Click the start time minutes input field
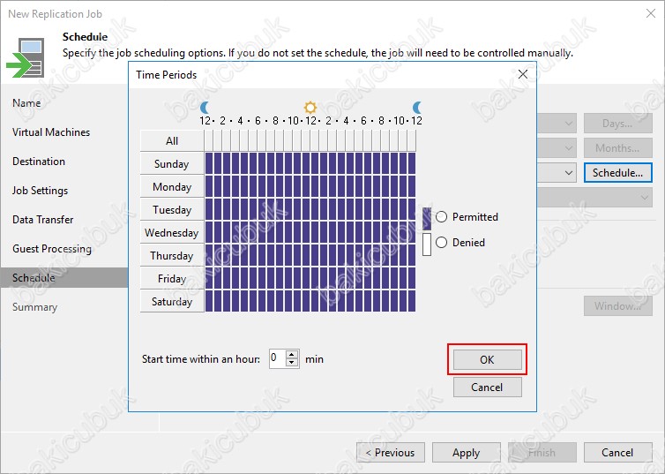Viewport: 665px width, 474px height. point(278,359)
